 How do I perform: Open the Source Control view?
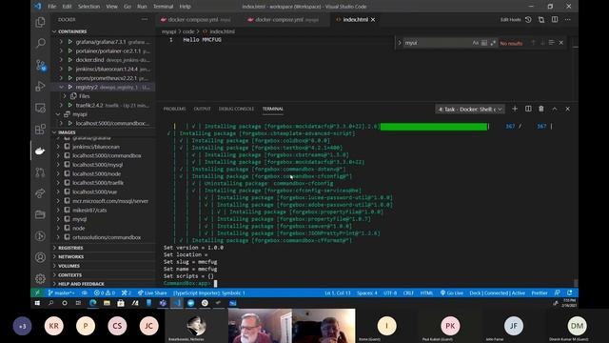point(40,65)
